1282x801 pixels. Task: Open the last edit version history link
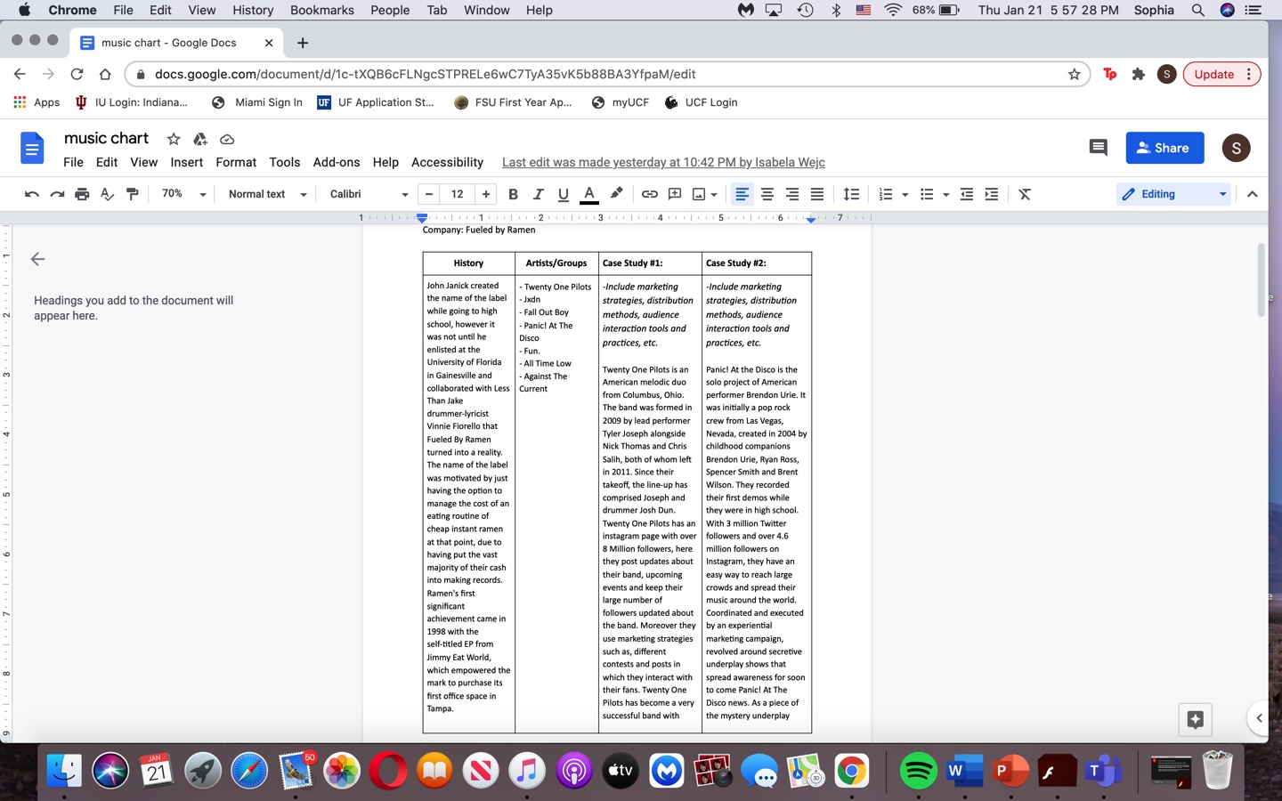pyautogui.click(x=663, y=162)
